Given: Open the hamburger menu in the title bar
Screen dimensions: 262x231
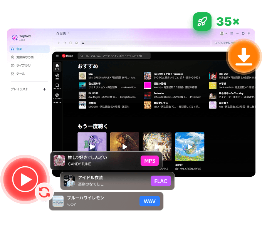Looking at the screenshot, I should [x=232, y=33].
